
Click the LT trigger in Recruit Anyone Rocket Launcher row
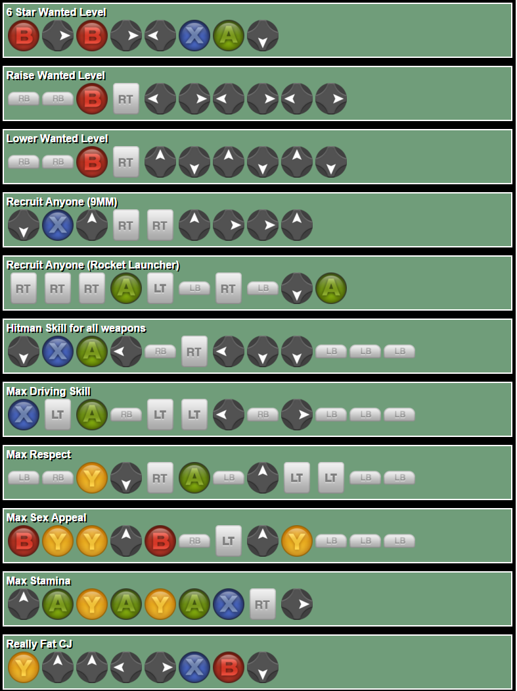(x=160, y=288)
